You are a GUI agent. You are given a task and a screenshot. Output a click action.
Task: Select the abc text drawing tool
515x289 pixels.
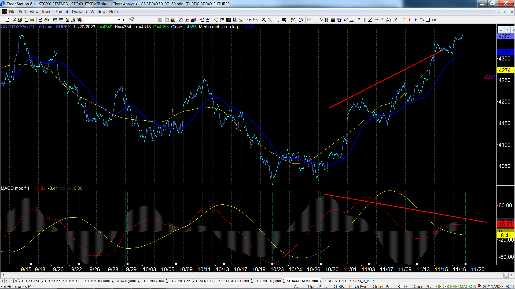click(434, 20)
